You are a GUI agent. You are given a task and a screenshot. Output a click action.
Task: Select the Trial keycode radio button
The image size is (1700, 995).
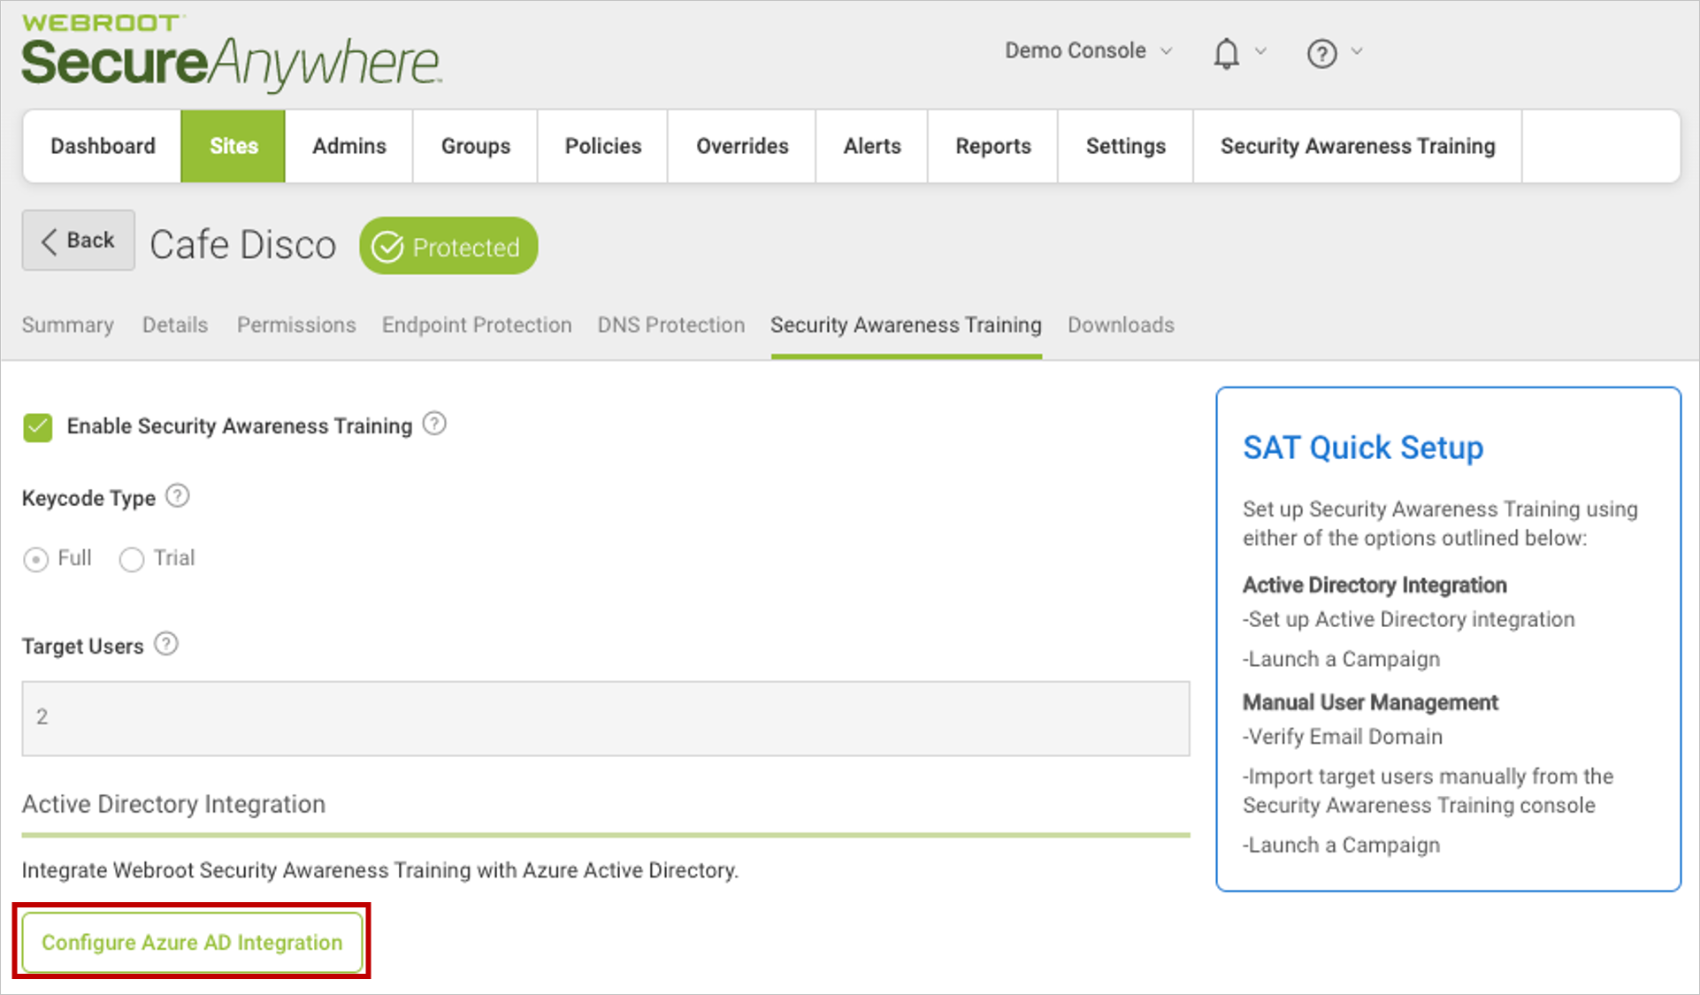(x=133, y=556)
